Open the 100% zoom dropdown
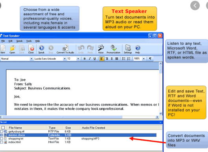 click(144, 59)
